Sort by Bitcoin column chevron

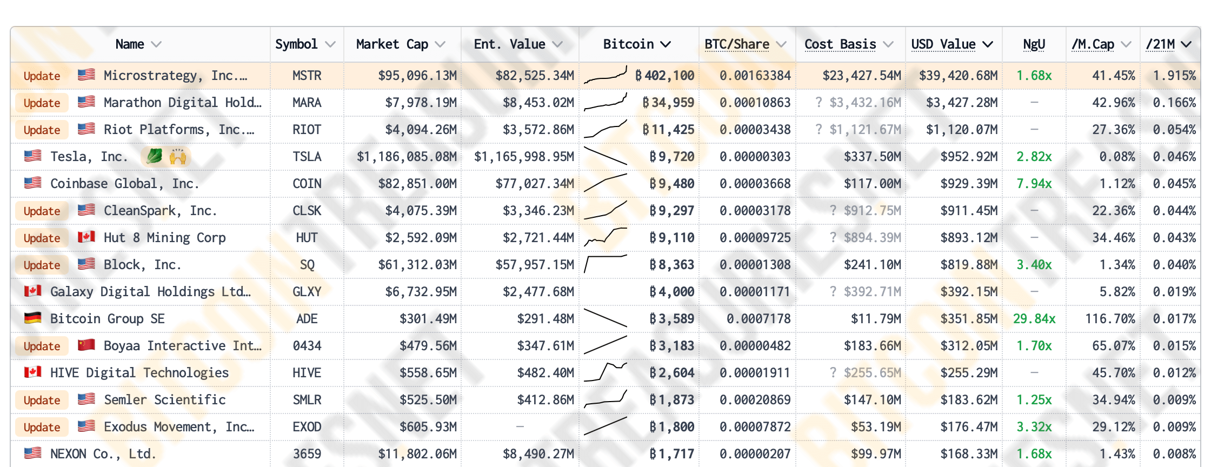coord(666,44)
